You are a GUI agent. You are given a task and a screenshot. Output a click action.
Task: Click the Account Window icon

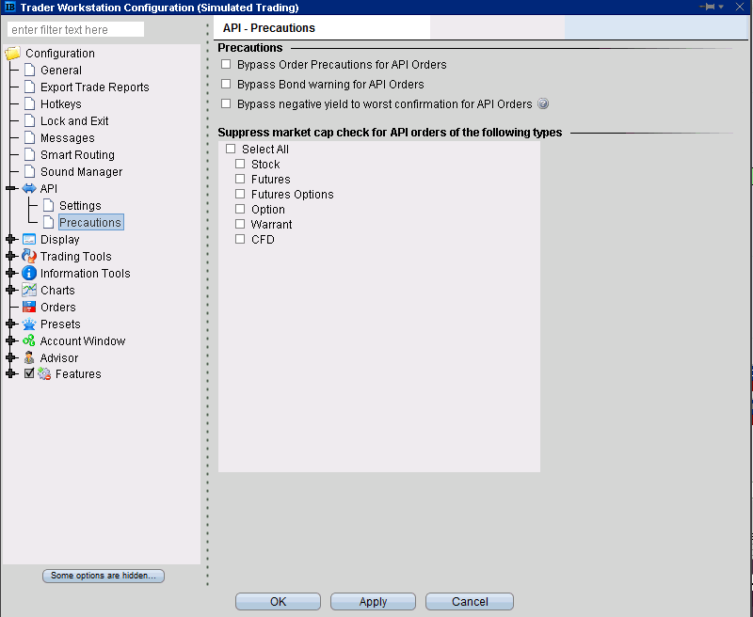[x=29, y=340]
